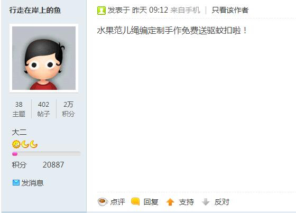Click the coffee cup 点评 icon
Image resolution: width=296 pixels, height=213 pixels.
point(103,202)
